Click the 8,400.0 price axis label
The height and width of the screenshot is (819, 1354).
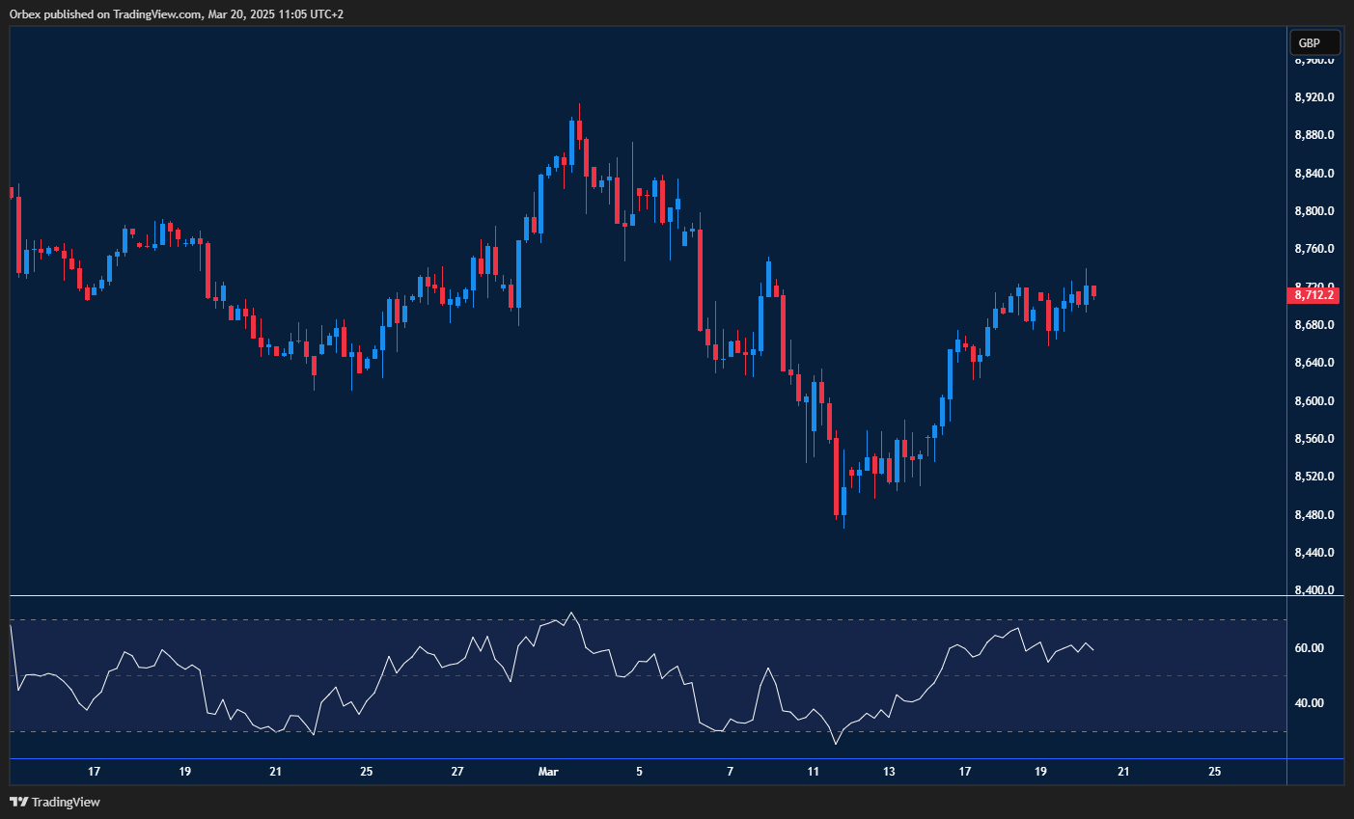coord(1313,589)
